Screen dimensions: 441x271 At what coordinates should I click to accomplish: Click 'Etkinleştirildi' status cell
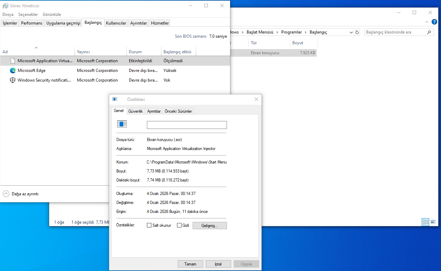coord(140,61)
